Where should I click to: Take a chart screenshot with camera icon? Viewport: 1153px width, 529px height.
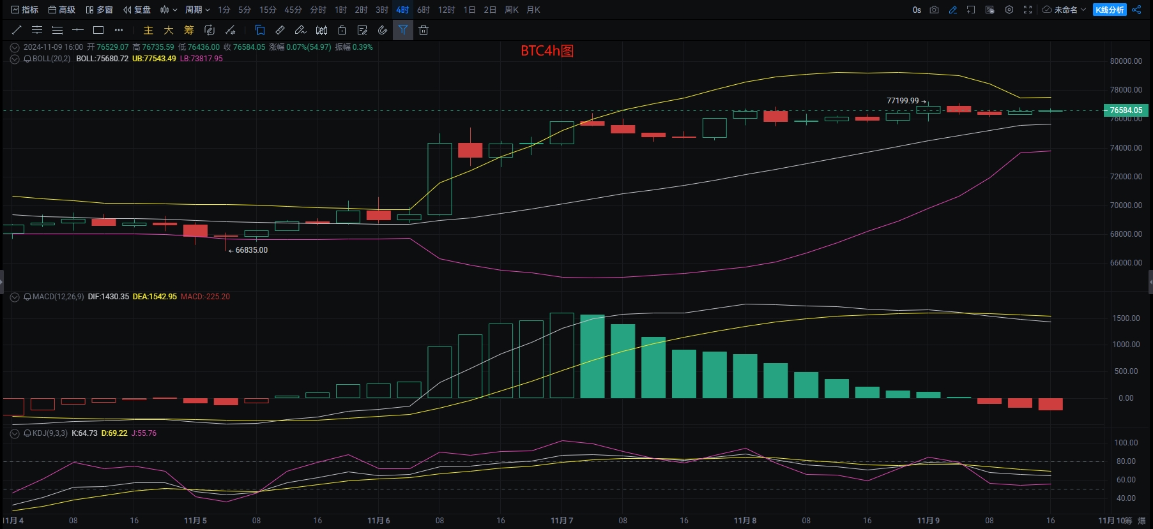934,10
